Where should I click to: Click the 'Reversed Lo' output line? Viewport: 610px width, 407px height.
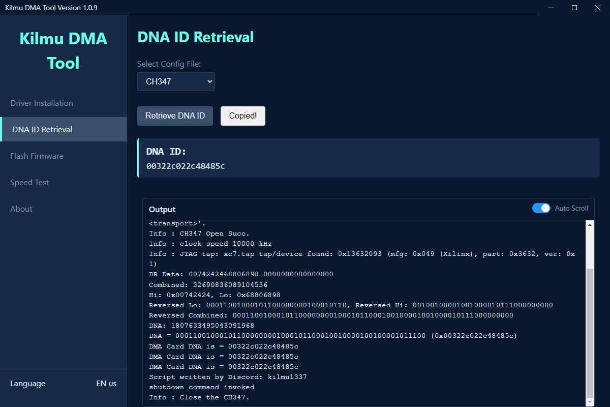point(351,305)
